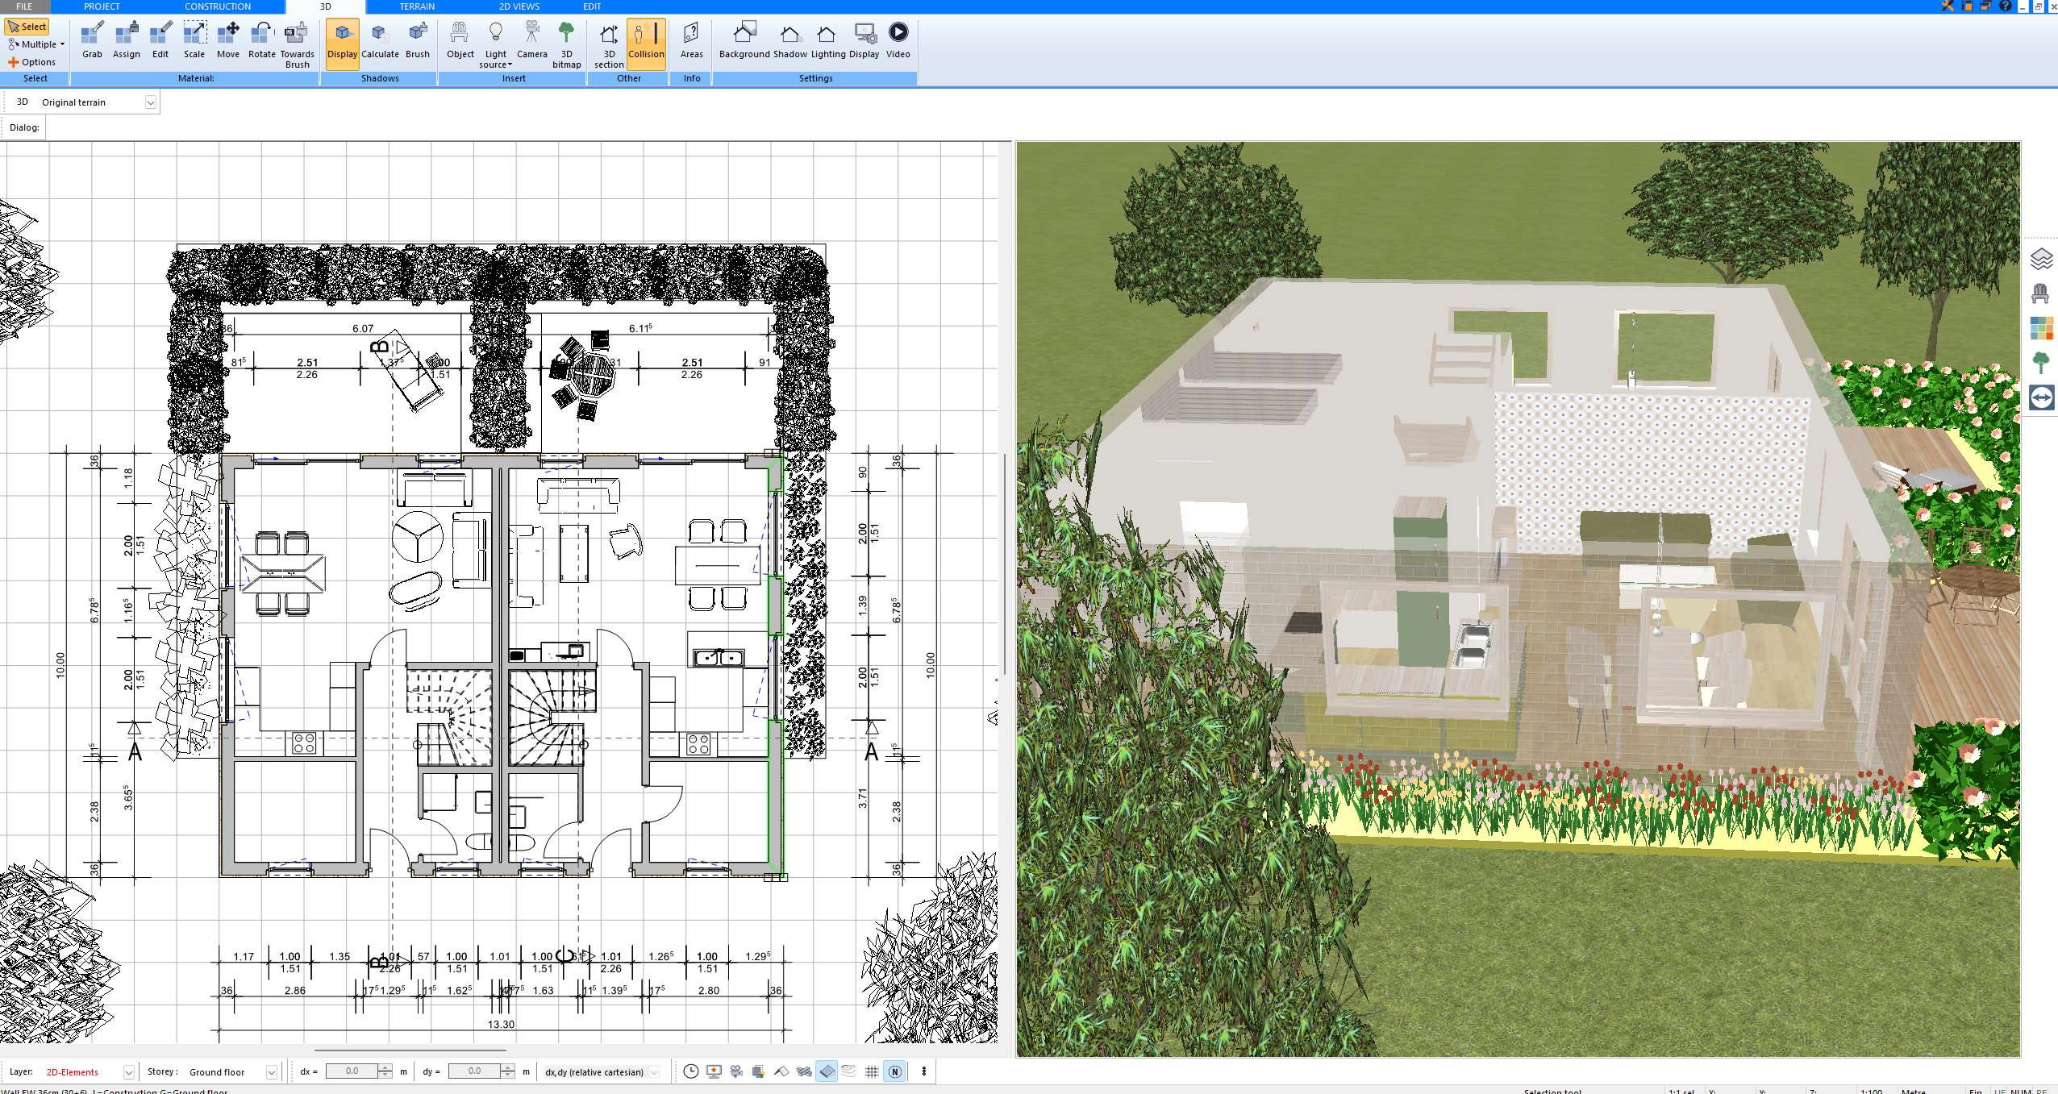Open the FILE menu
This screenshot has height=1094, width=2058.
coord(24,6)
